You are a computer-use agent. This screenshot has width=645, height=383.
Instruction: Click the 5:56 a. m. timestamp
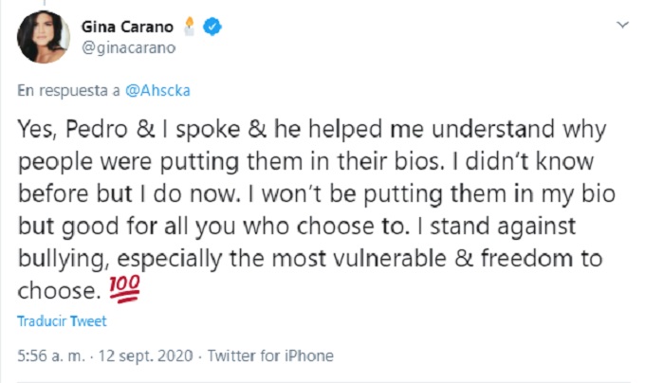point(49,356)
